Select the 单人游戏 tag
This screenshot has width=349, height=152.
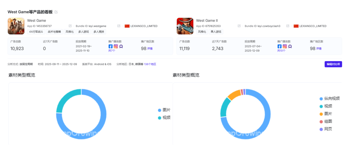[216, 32]
